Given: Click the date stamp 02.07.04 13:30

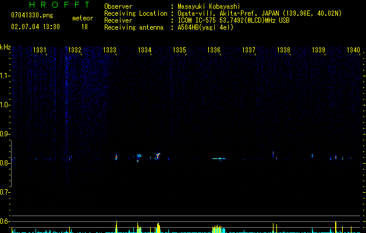Looking at the screenshot, I should click(35, 27).
